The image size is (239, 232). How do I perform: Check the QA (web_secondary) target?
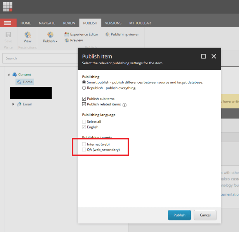pos(84,150)
